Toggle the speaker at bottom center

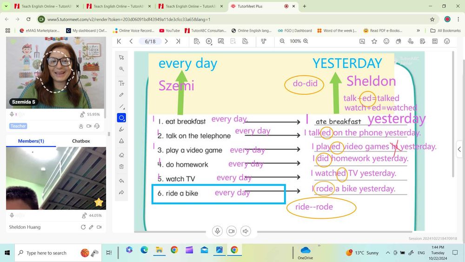[246, 231]
